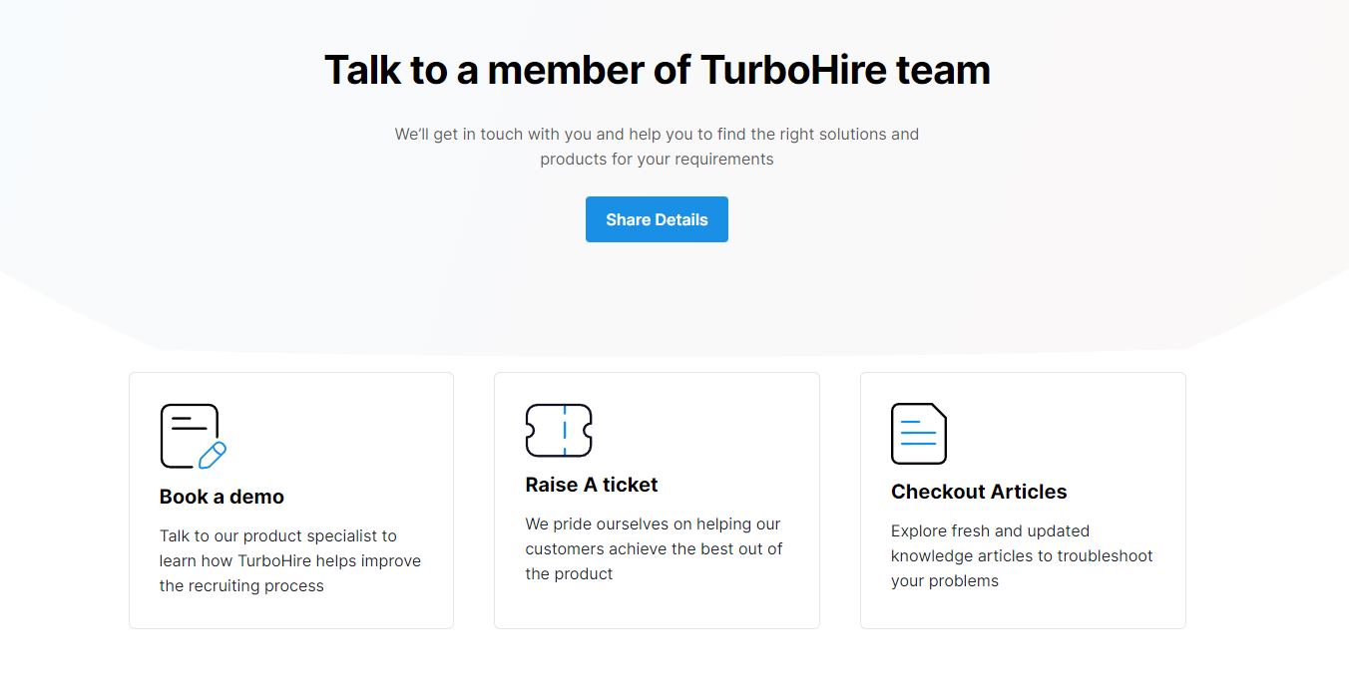Click the ticket card description text
1349x694 pixels.
[x=654, y=548]
